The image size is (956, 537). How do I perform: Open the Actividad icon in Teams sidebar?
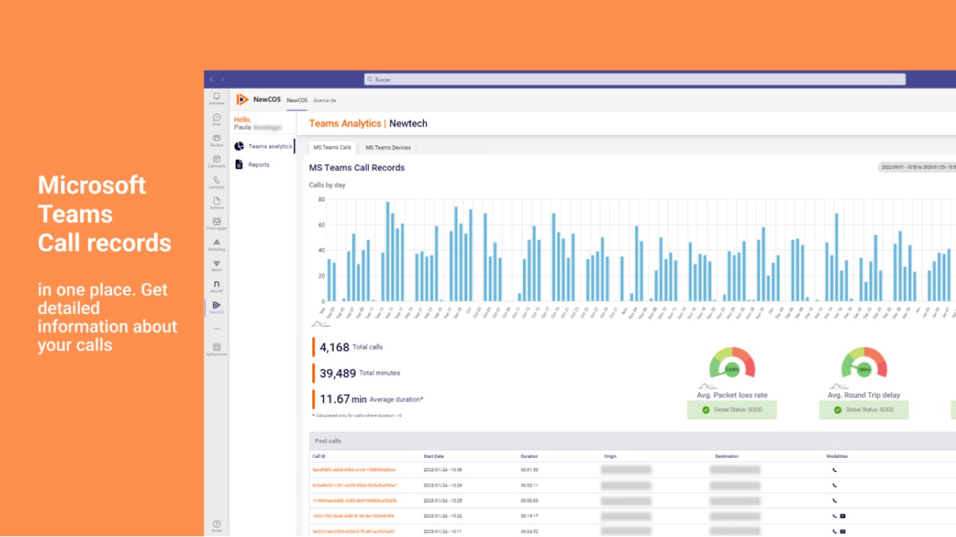tap(217, 98)
